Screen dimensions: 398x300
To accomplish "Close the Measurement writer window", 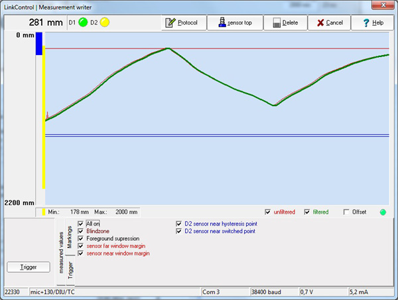I will (x=386, y=6).
